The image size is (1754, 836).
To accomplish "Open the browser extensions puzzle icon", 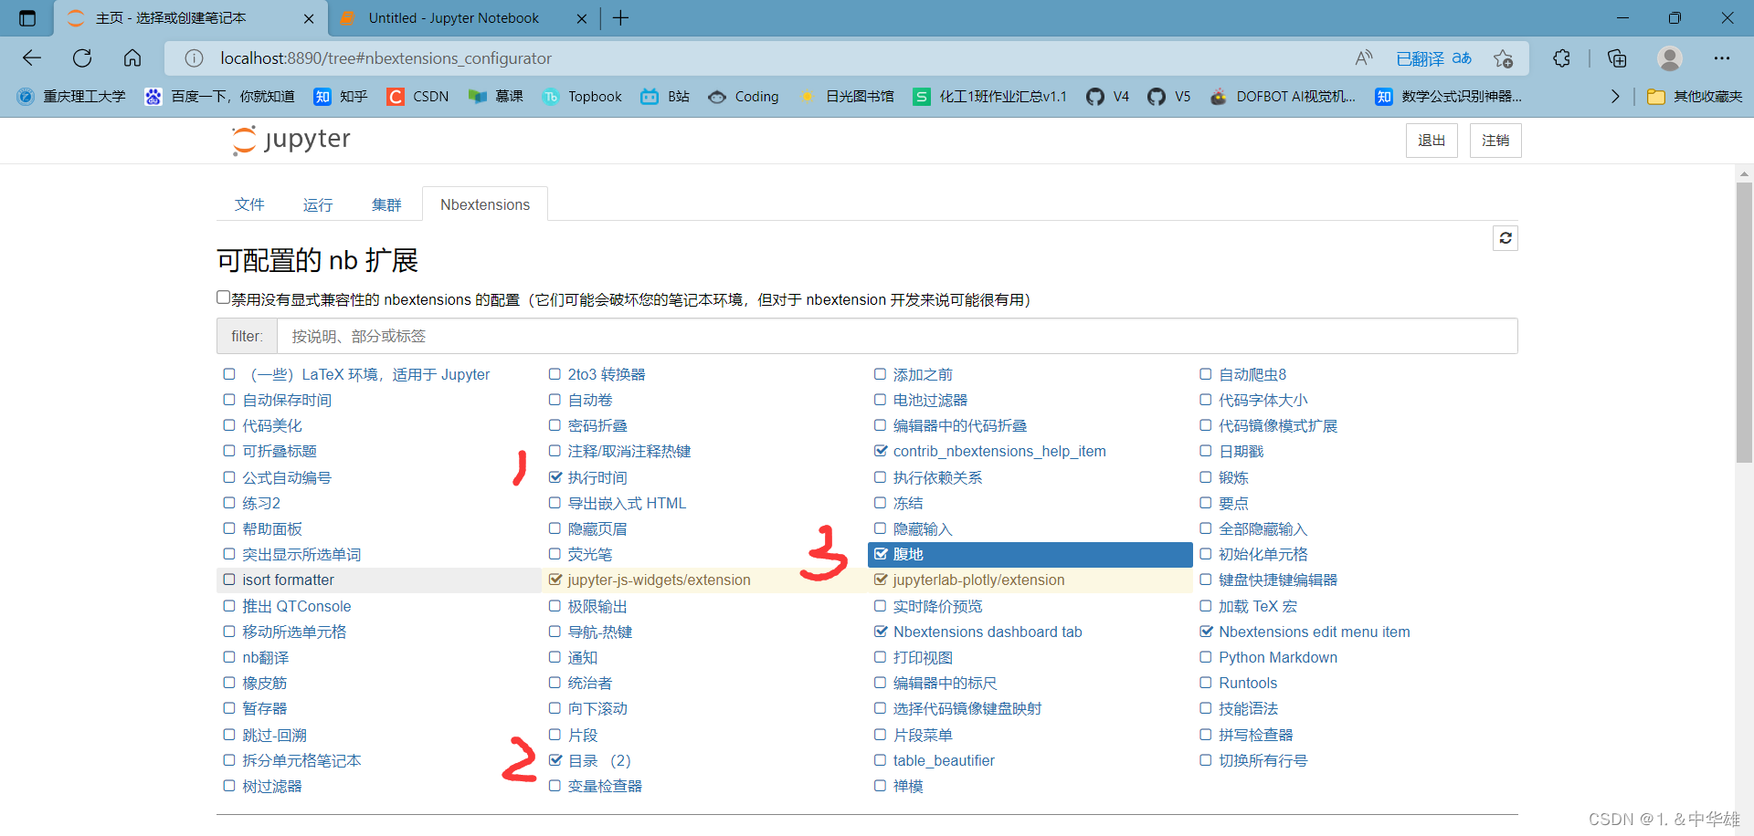I will coord(1562,58).
